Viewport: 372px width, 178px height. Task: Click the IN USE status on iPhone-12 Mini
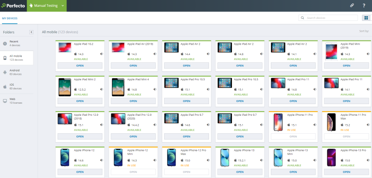(x=132, y=165)
